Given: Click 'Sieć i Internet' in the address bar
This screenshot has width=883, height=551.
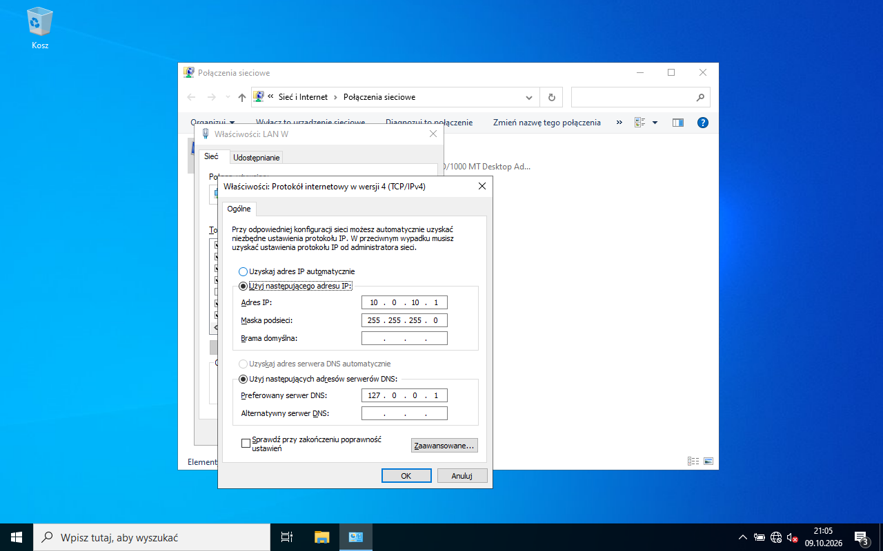Looking at the screenshot, I should (x=303, y=97).
